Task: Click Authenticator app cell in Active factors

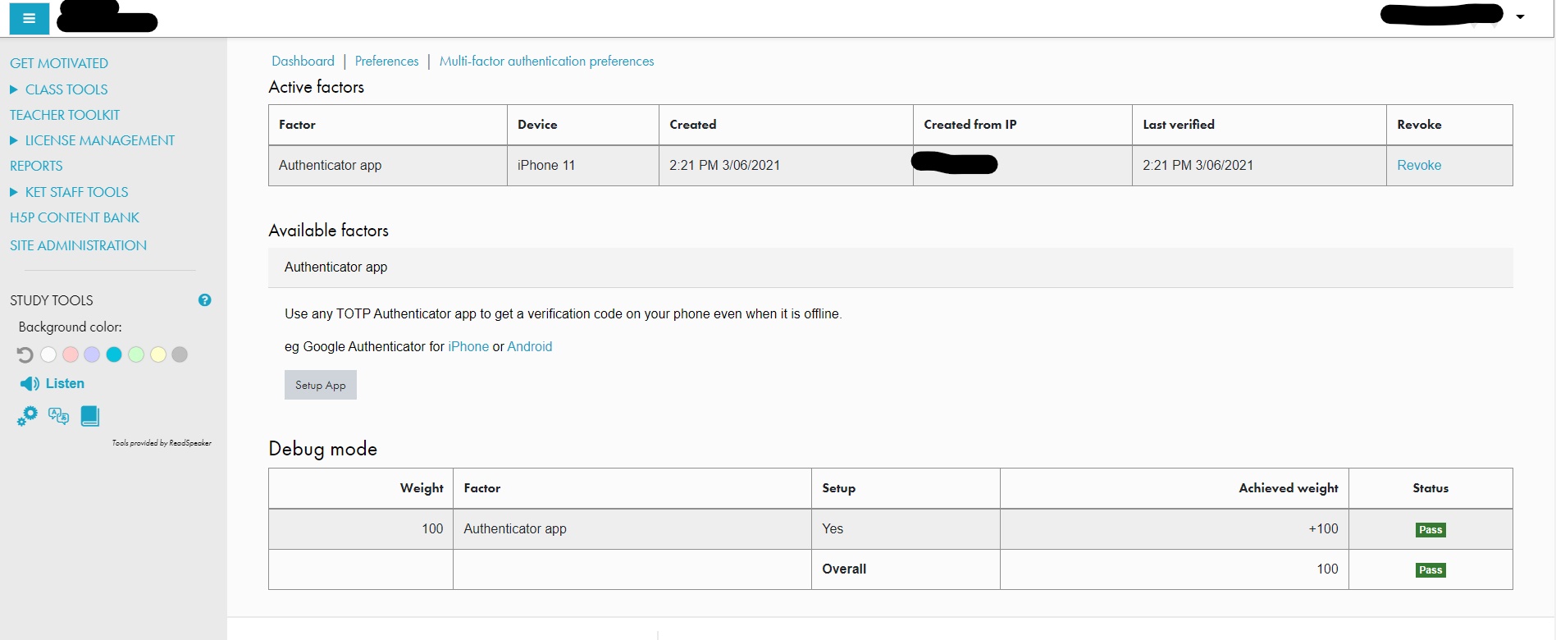Action: pos(387,166)
